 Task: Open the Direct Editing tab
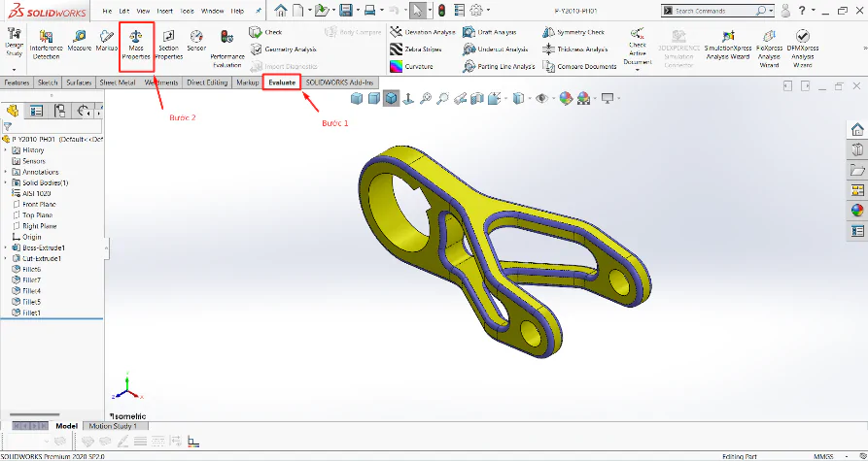(x=207, y=82)
